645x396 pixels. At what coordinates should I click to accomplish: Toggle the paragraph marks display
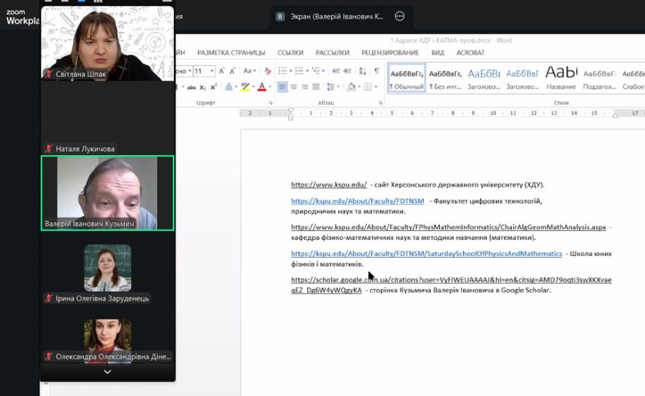pos(376,70)
